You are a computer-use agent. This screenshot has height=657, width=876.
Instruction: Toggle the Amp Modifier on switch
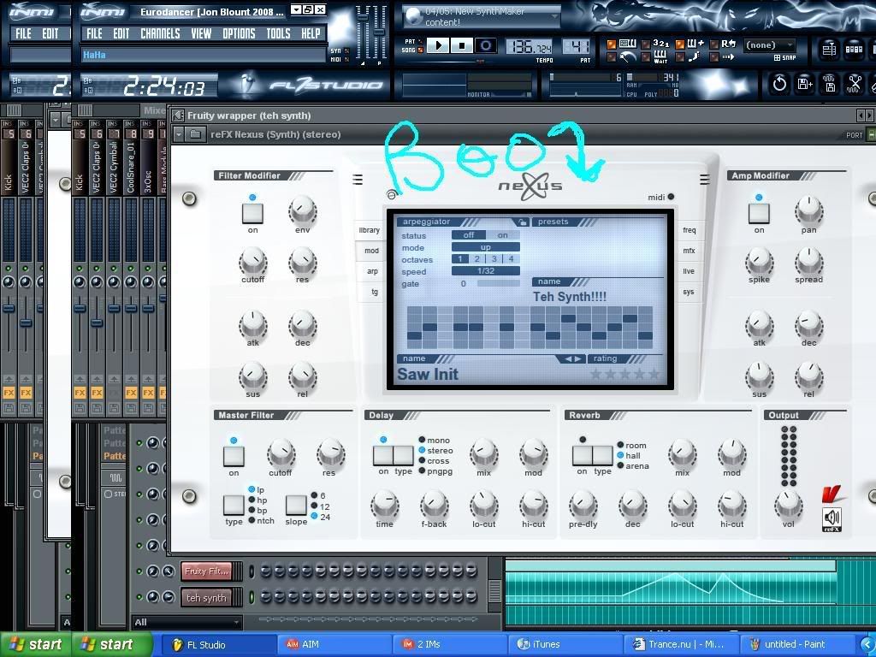(759, 213)
